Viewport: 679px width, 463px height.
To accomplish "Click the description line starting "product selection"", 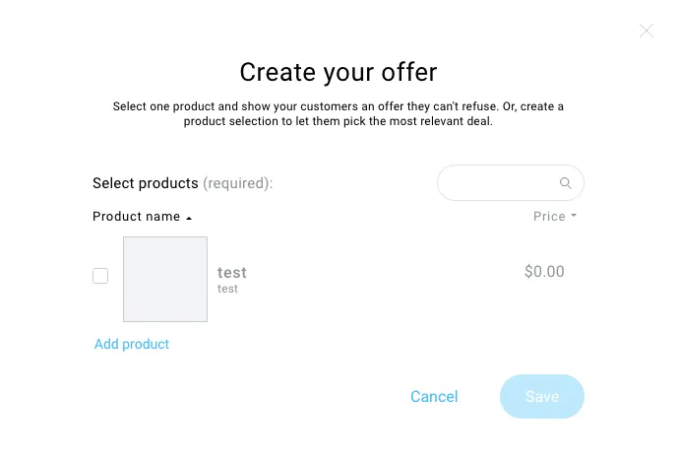I will (x=339, y=121).
